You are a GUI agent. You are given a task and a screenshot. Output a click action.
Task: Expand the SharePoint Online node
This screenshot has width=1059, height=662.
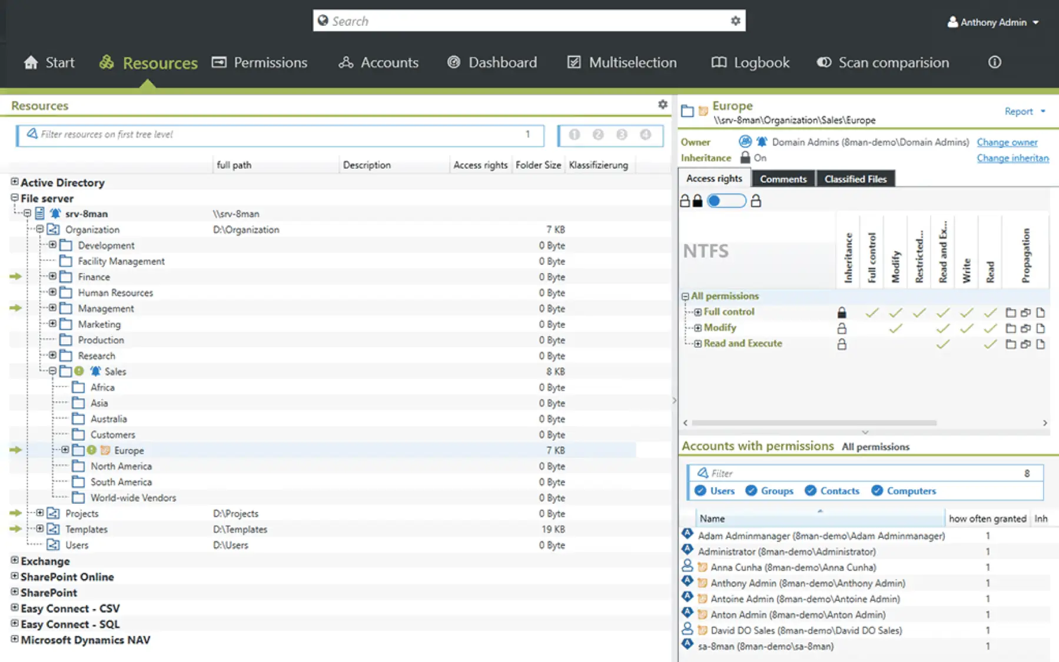15,576
